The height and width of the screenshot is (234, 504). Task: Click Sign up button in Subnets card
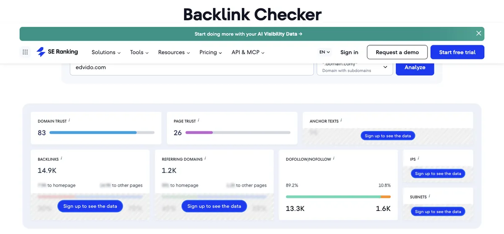point(438,211)
